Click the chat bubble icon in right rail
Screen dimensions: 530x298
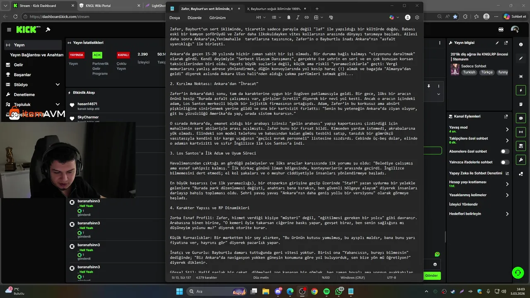(x=521, y=118)
